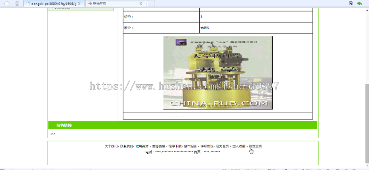
Task: Open a new tab with the blank tab button
Action: click(x=151, y=4)
